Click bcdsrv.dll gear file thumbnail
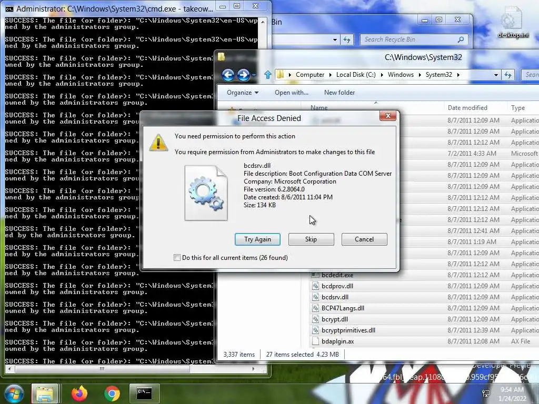 click(x=206, y=193)
